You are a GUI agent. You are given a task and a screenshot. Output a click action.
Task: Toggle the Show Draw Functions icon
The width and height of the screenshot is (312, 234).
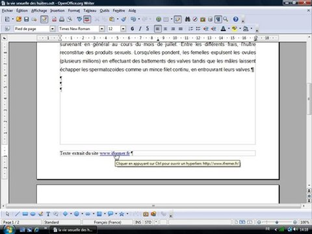[177, 19]
